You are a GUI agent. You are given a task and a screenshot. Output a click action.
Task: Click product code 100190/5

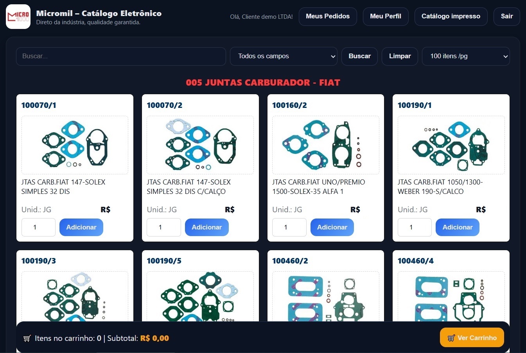tap(164, 261)
